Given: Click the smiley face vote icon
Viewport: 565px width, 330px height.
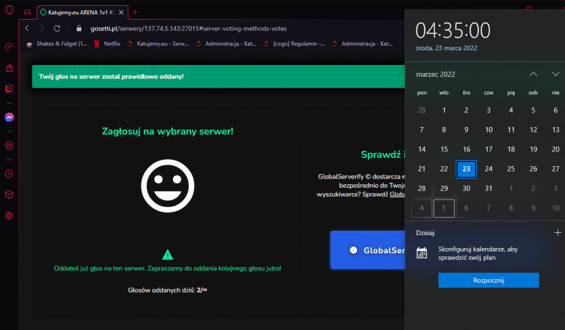Looking at the screenshot, I should coord(168,186).
